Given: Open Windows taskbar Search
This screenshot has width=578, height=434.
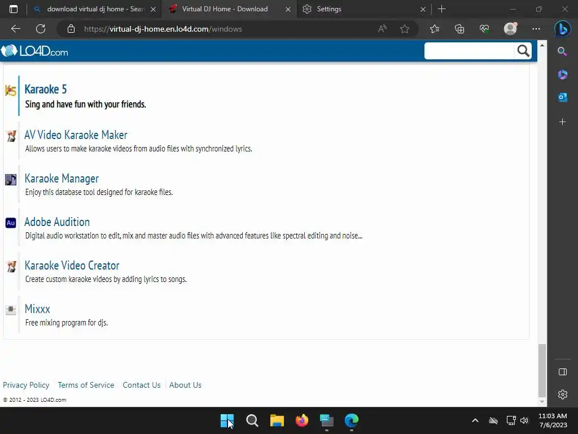Looking at the screenshot, I should [252, 420].
